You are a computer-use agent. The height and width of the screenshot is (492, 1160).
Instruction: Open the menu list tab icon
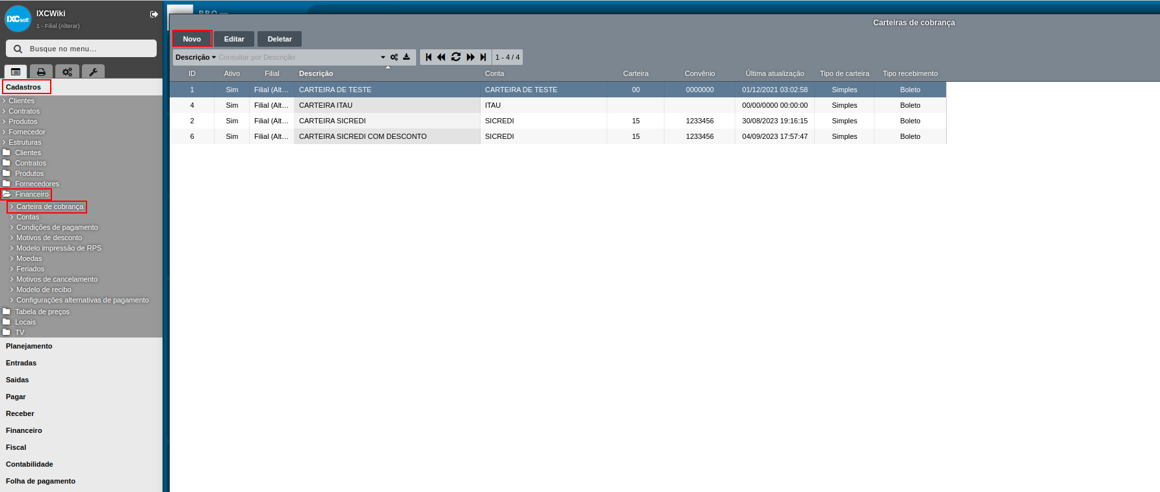click(16, 71)
